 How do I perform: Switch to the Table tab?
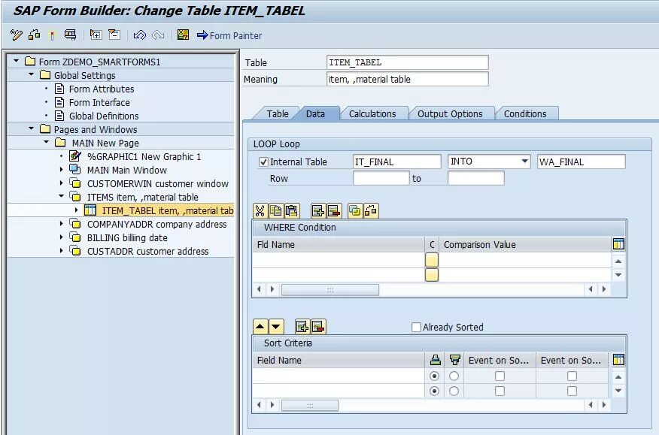coord(278,113)
